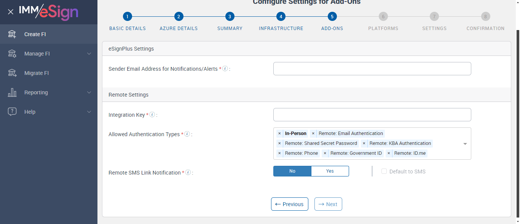Close the sidebar with the X icon
The image size is (520, 224).
11,12
